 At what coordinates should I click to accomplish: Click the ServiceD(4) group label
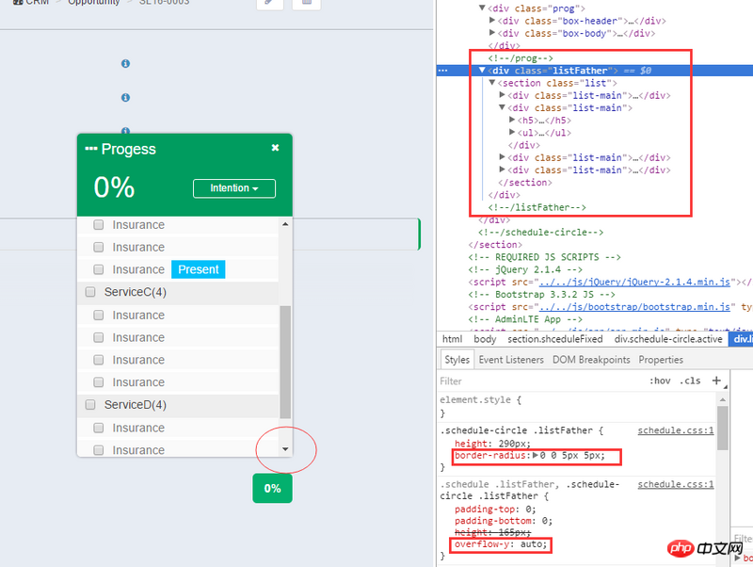pyautogui.click(x=136, y=405)
